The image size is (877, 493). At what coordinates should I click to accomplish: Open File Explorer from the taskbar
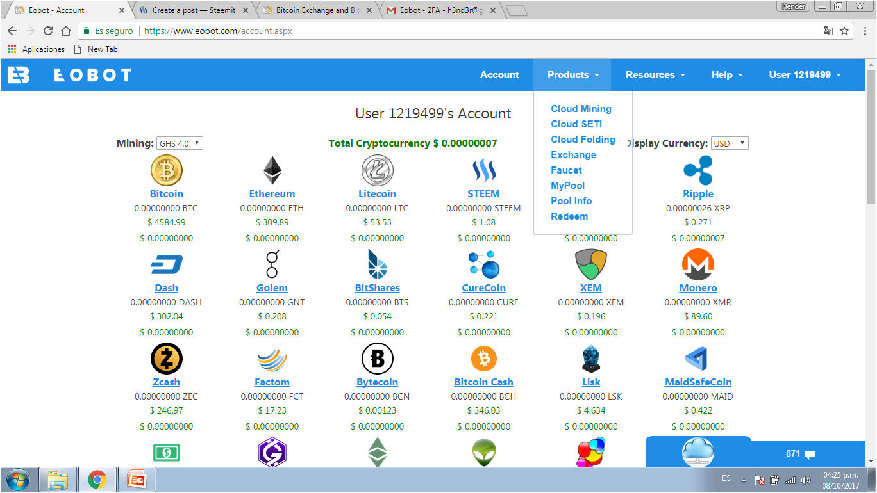pos(58,480)
